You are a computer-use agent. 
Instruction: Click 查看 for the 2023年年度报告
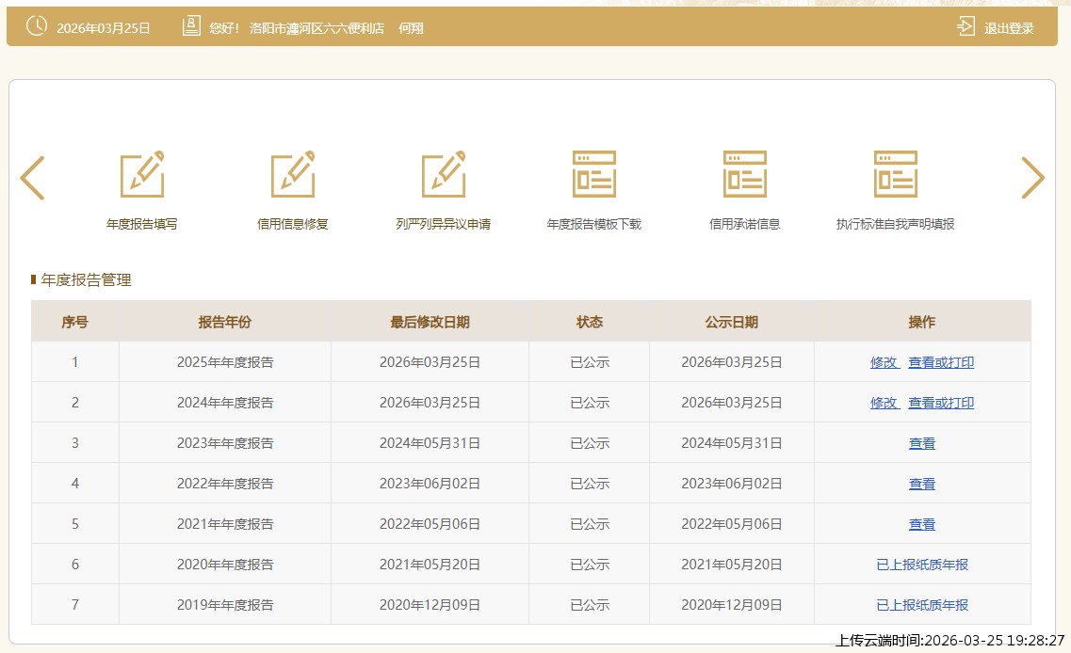[x=922, y=443]
